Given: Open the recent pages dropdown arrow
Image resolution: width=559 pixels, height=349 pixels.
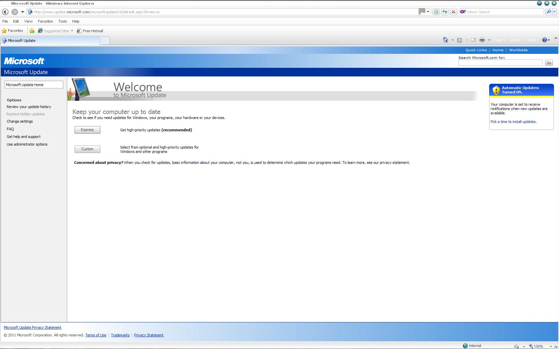Looking at the screenshot, I should [23, 12].
